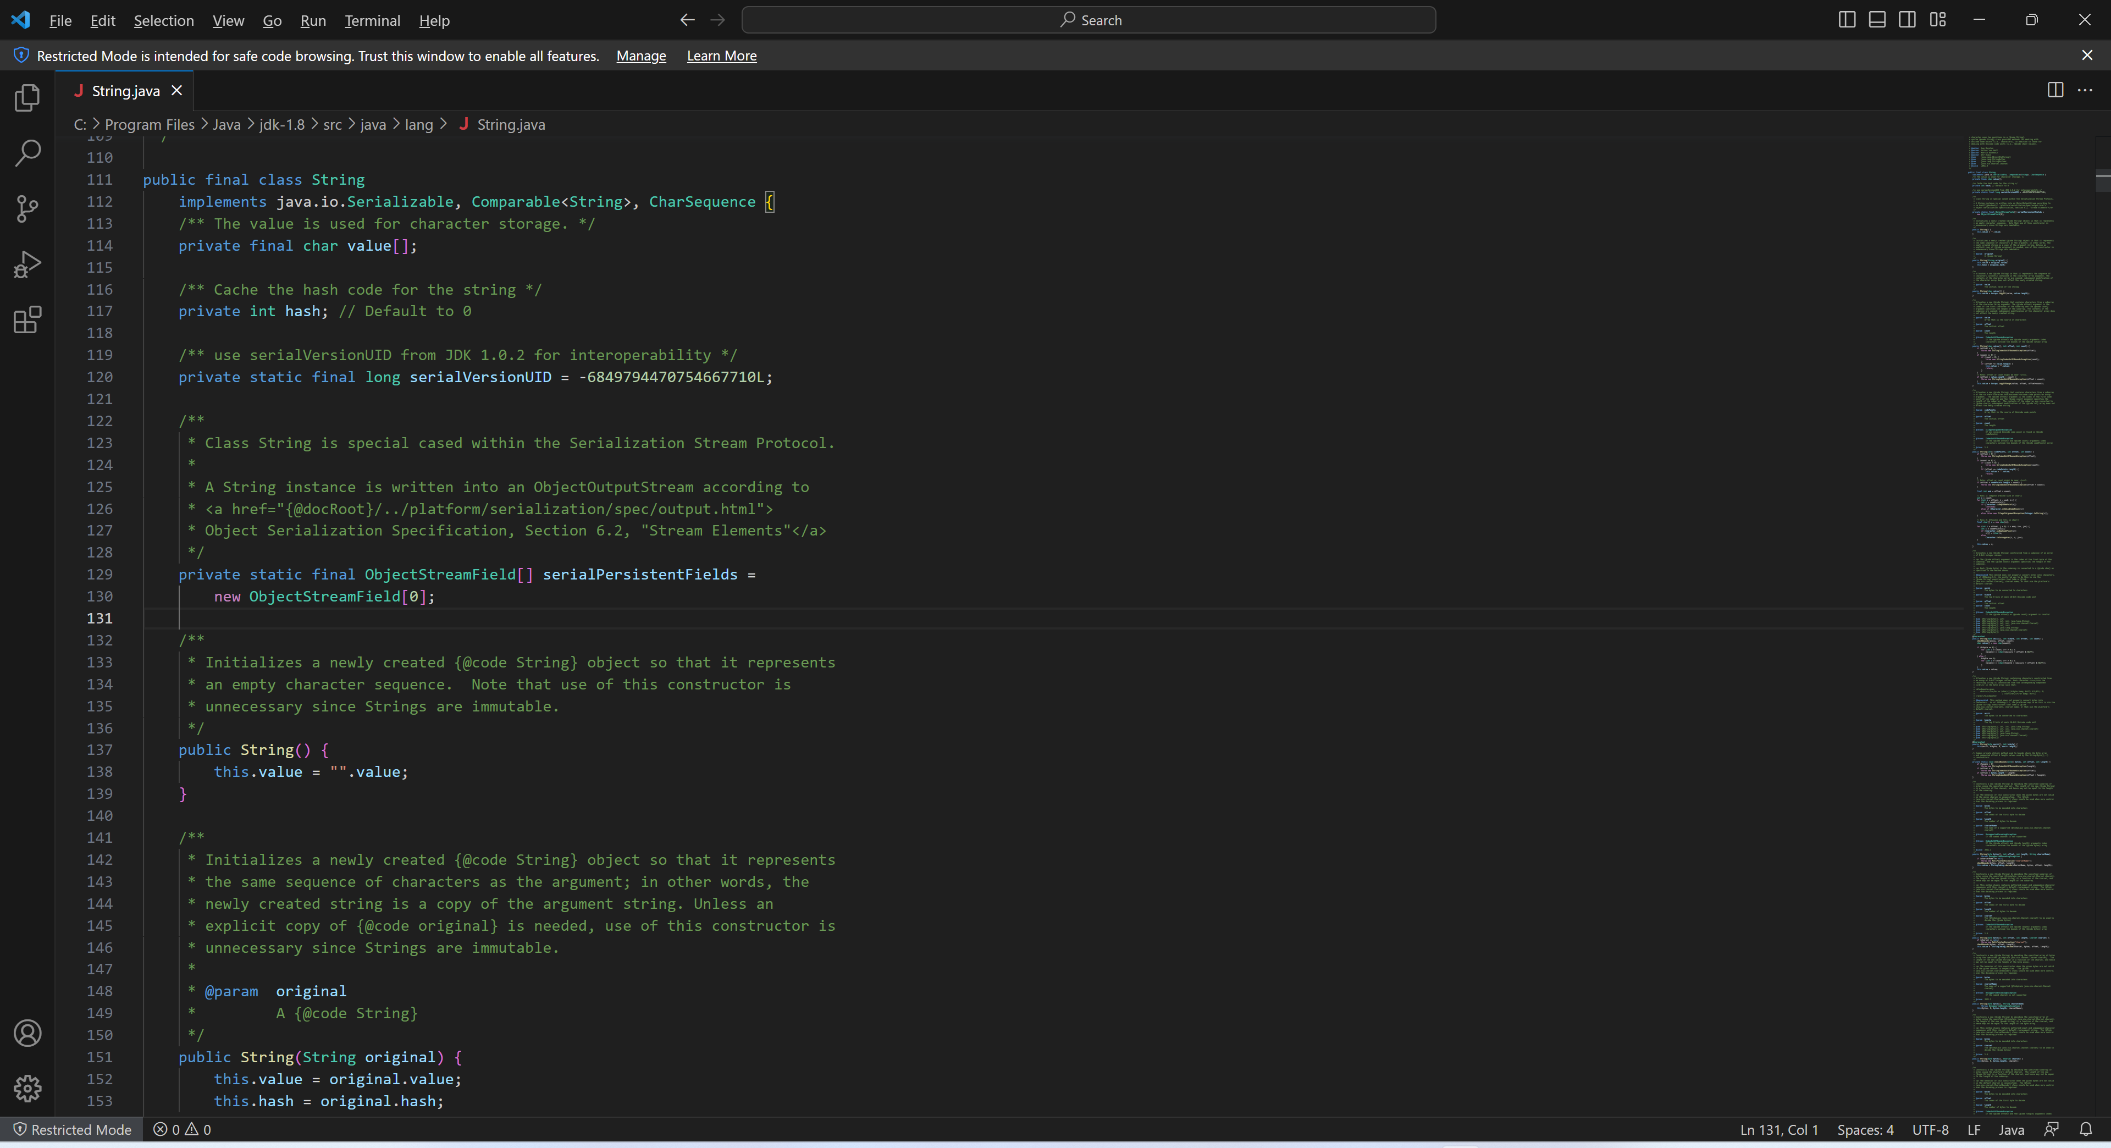Open the Manage gear settings icon
Image resolution: width=2111 pixels, height=1148 pixels.
27,1089
